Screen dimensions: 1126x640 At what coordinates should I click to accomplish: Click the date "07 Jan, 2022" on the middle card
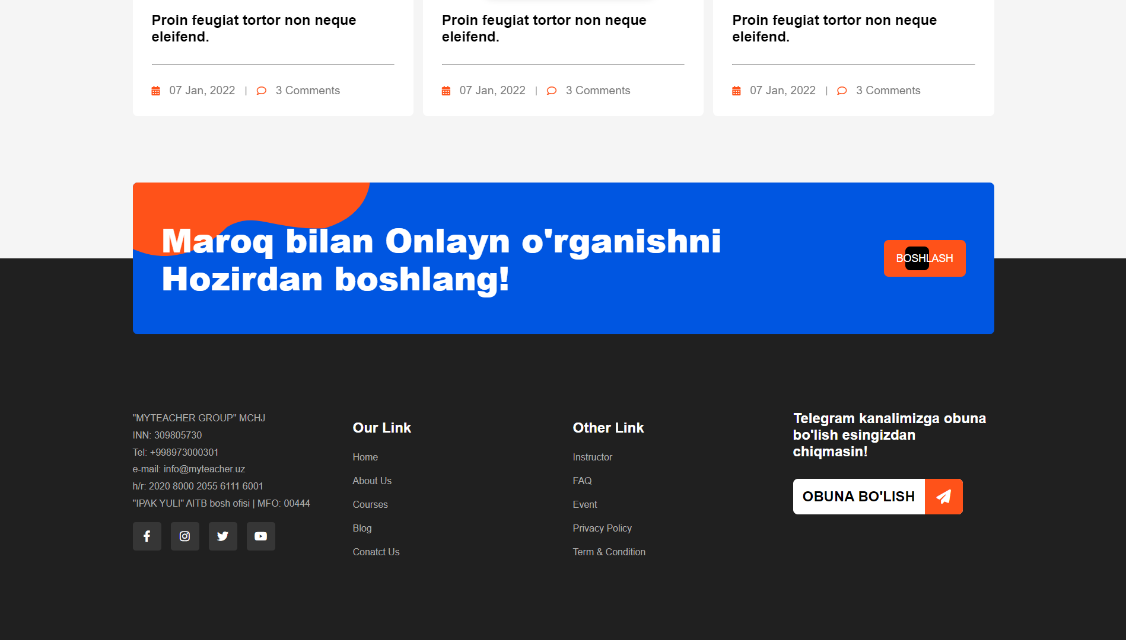click(492, 91)
